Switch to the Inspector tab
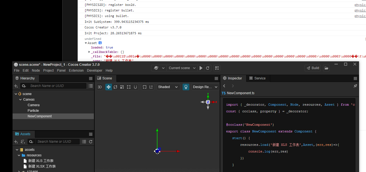The image size is (366, 172). [233, 78]
